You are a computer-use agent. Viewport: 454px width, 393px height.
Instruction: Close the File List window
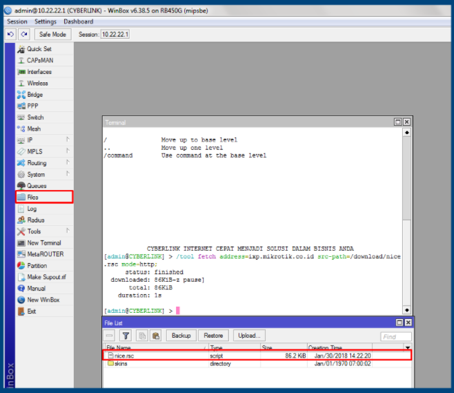(408, 323)
